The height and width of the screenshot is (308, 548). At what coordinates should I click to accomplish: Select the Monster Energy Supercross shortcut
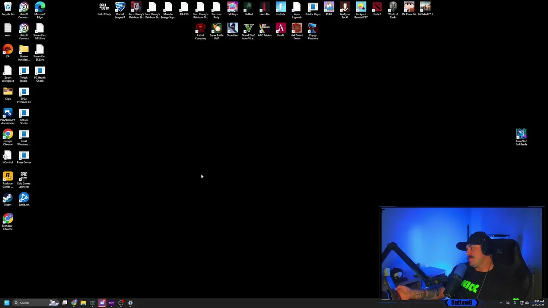[168, 10]
